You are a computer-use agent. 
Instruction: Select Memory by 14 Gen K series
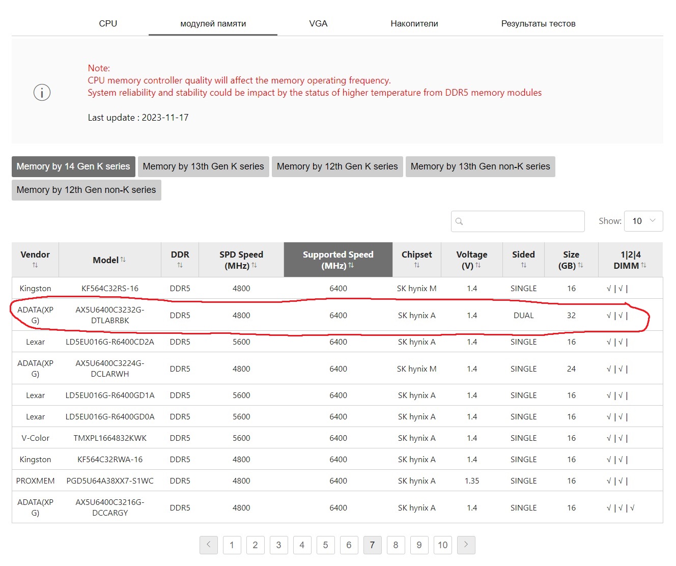tap(73, 166)
